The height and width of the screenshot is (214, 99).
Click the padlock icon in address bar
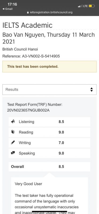pyautogui.click(x=28, y=12)
